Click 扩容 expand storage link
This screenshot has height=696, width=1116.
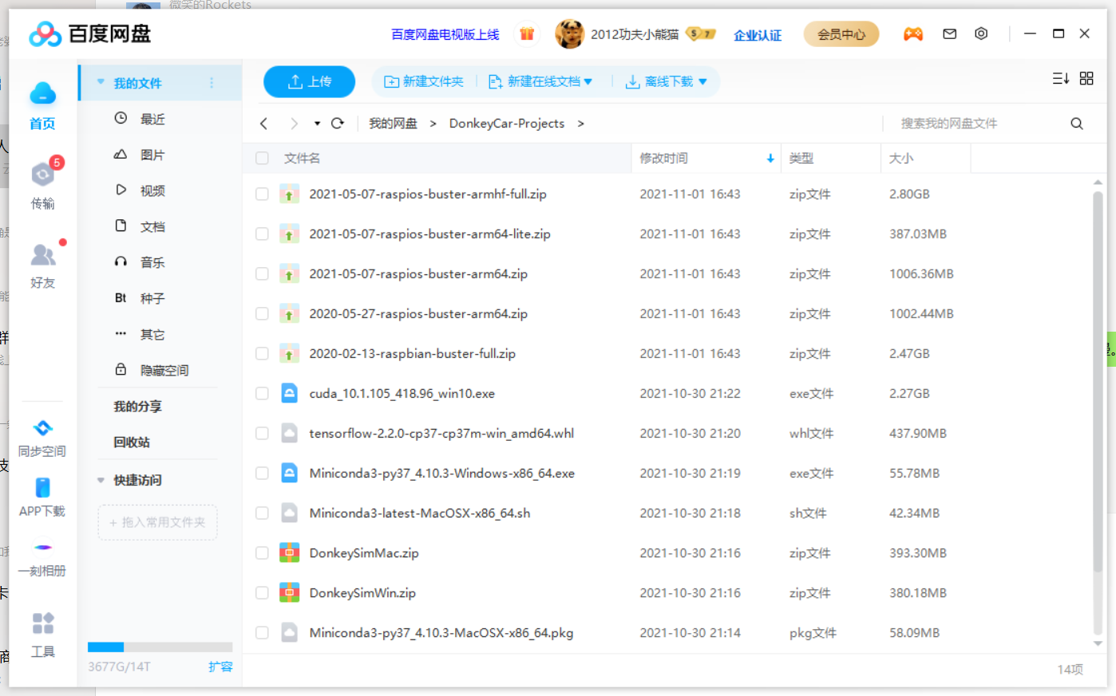[x=220, y=667]
